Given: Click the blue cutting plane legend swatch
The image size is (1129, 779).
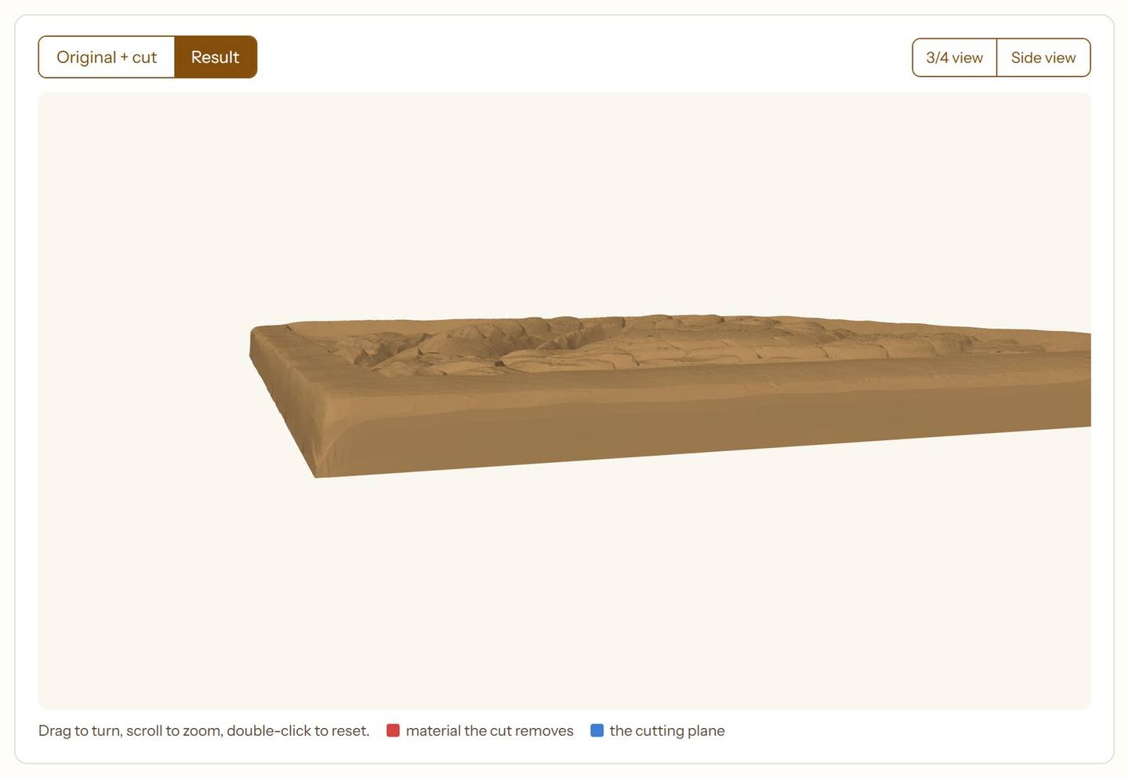Looking at the screenshot, I should [x=597, y=730].
